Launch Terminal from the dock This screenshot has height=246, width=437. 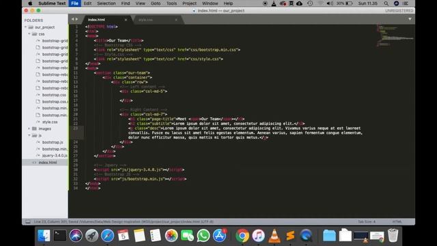[x=60, y=235]
